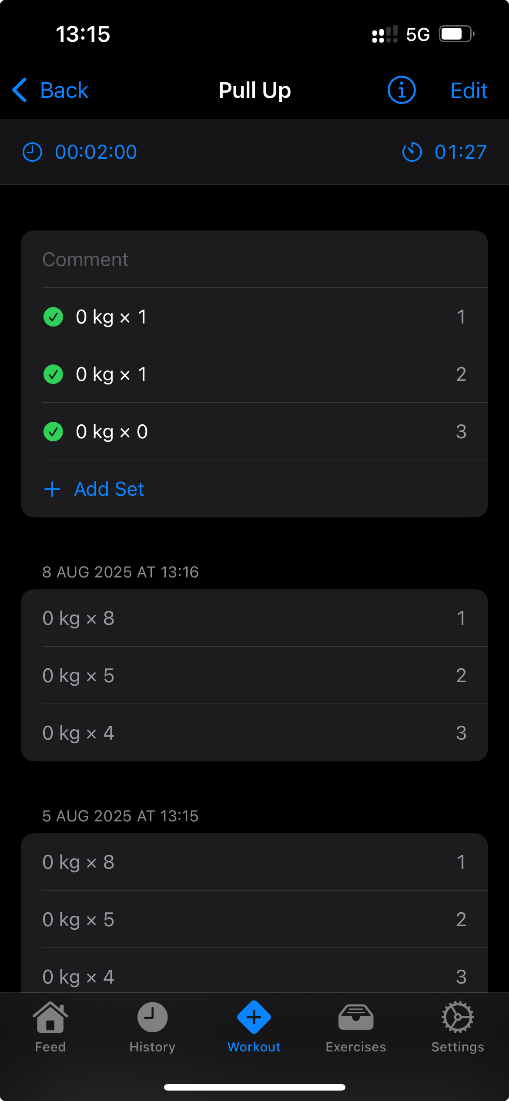This screenshot has width=509, height=1101.
Task: Open the 00:02:00 rest duration picker
Action: click(x=96, y=152)
